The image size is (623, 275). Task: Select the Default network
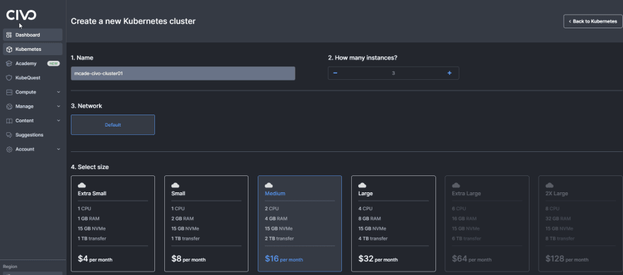(x=113, y=124)
